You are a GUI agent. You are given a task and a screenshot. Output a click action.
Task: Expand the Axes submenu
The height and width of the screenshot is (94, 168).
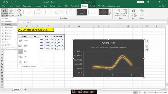(x=9, y=18)
